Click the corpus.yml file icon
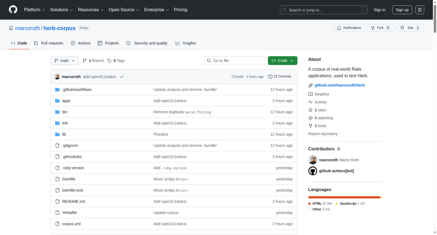This screenshot has width=437, height=235. (x=57, y=224)
